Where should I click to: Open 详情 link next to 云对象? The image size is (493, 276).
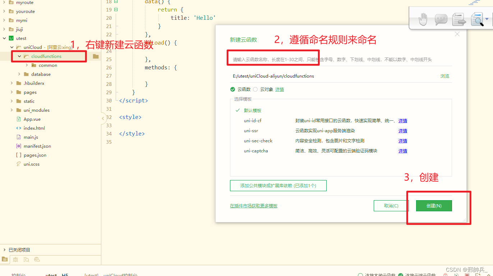pyautogui.click(x=280, y=89)
